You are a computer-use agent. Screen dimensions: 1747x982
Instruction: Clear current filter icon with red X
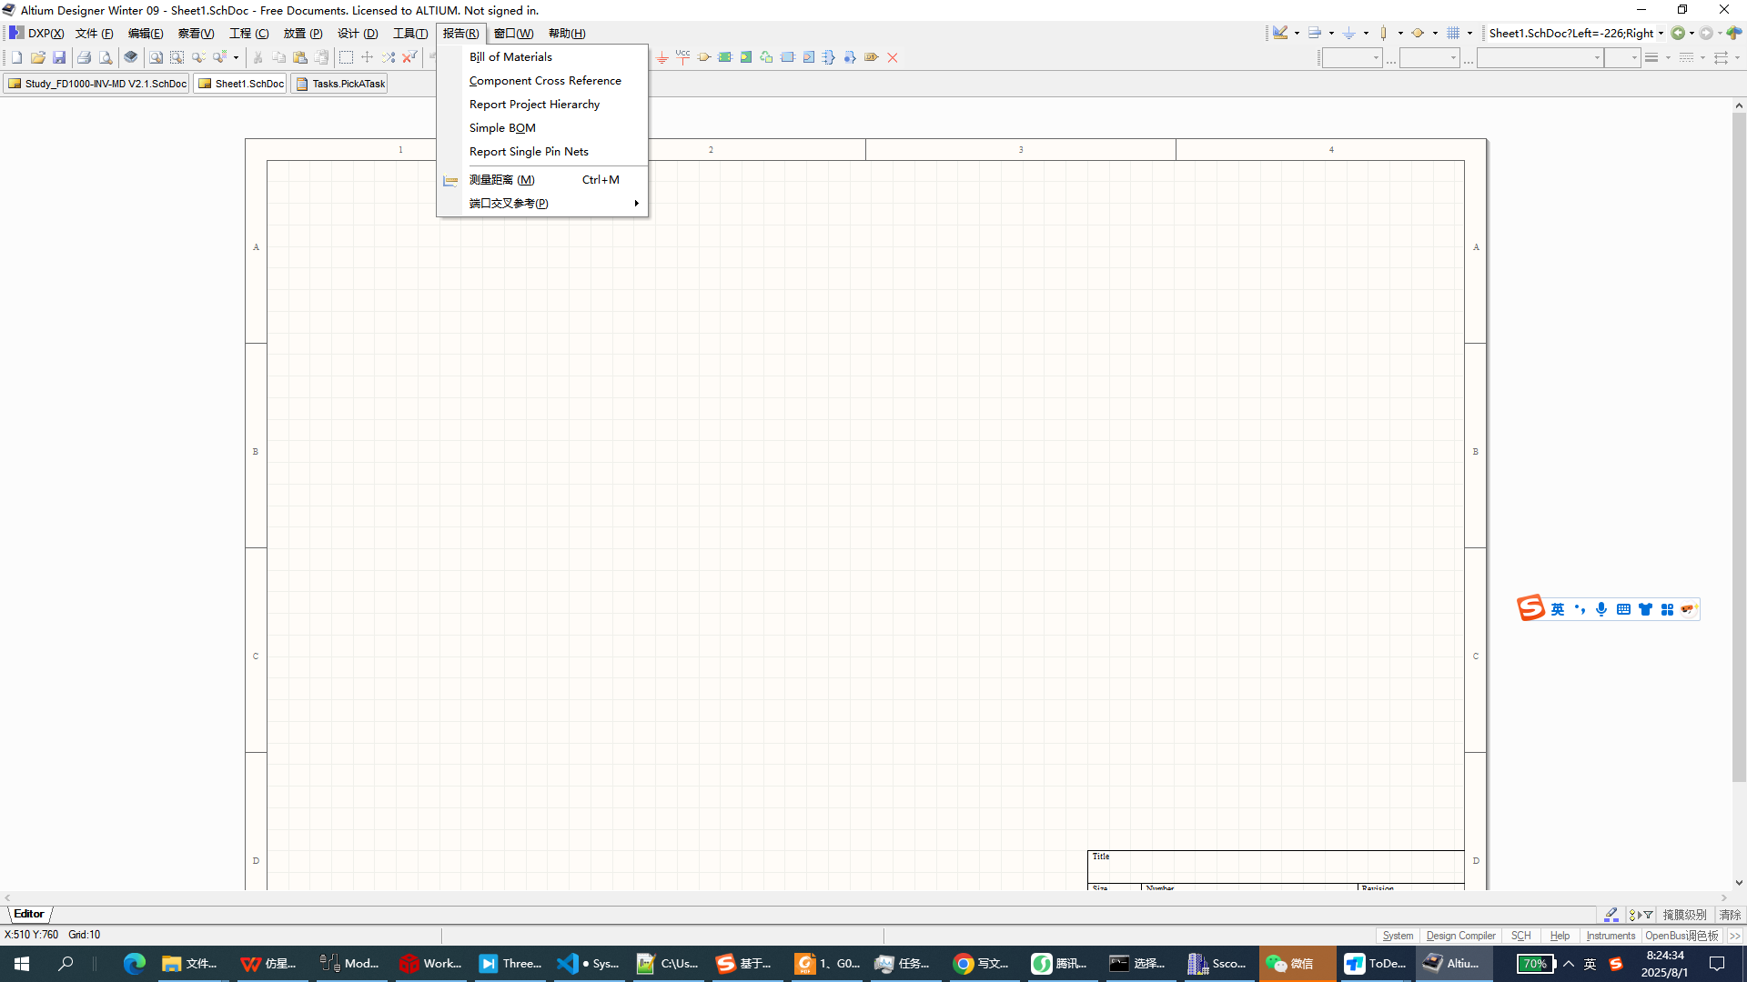click(x=409, y=57)
